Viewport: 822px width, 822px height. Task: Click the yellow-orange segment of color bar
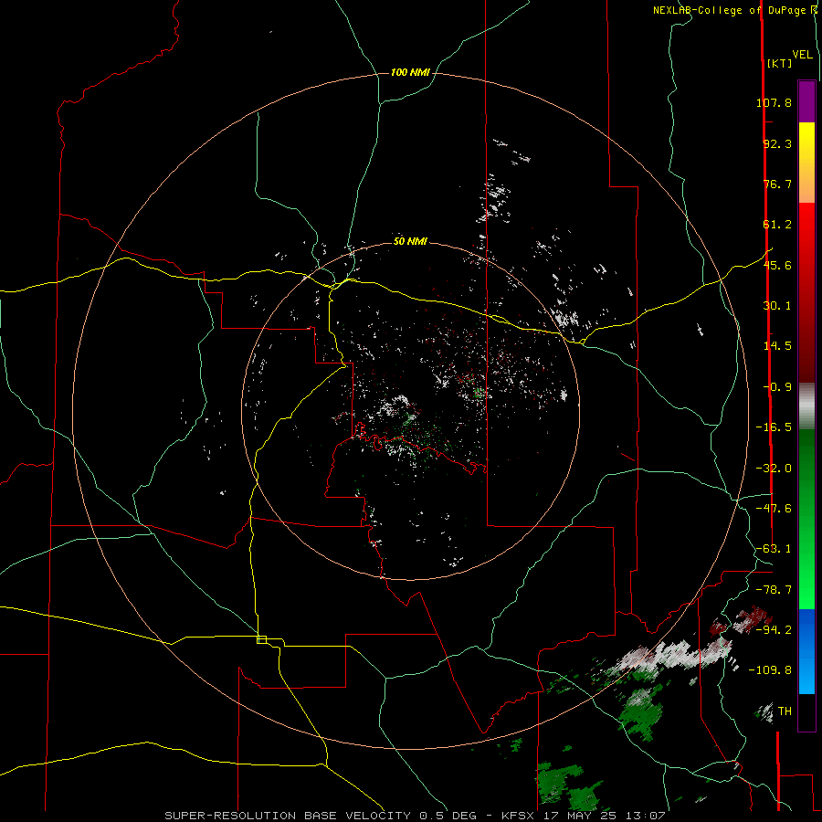[806, 163]
